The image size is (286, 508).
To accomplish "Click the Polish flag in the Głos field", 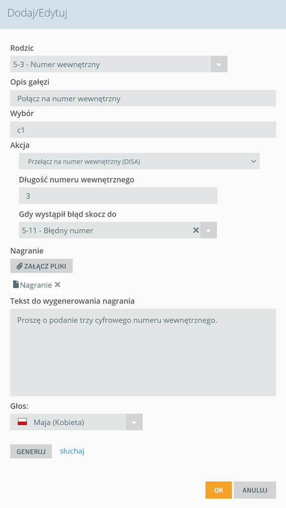I will coord(22,422).
